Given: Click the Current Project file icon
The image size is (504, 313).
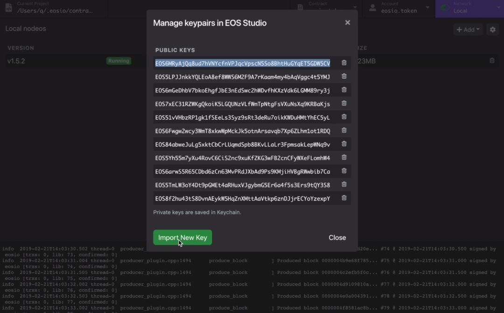Looking at the screenshot, I should click(9, 7).
